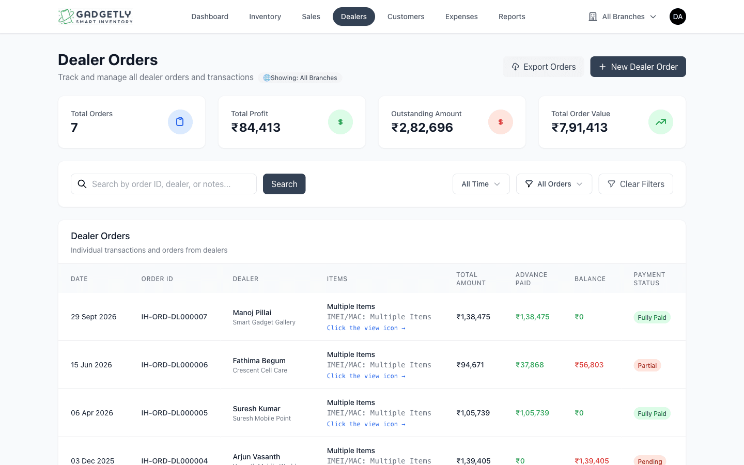The image size is (744, 465).
Task: Click order ID IH-ORD-DL000005
Action: tap(175, 413)
